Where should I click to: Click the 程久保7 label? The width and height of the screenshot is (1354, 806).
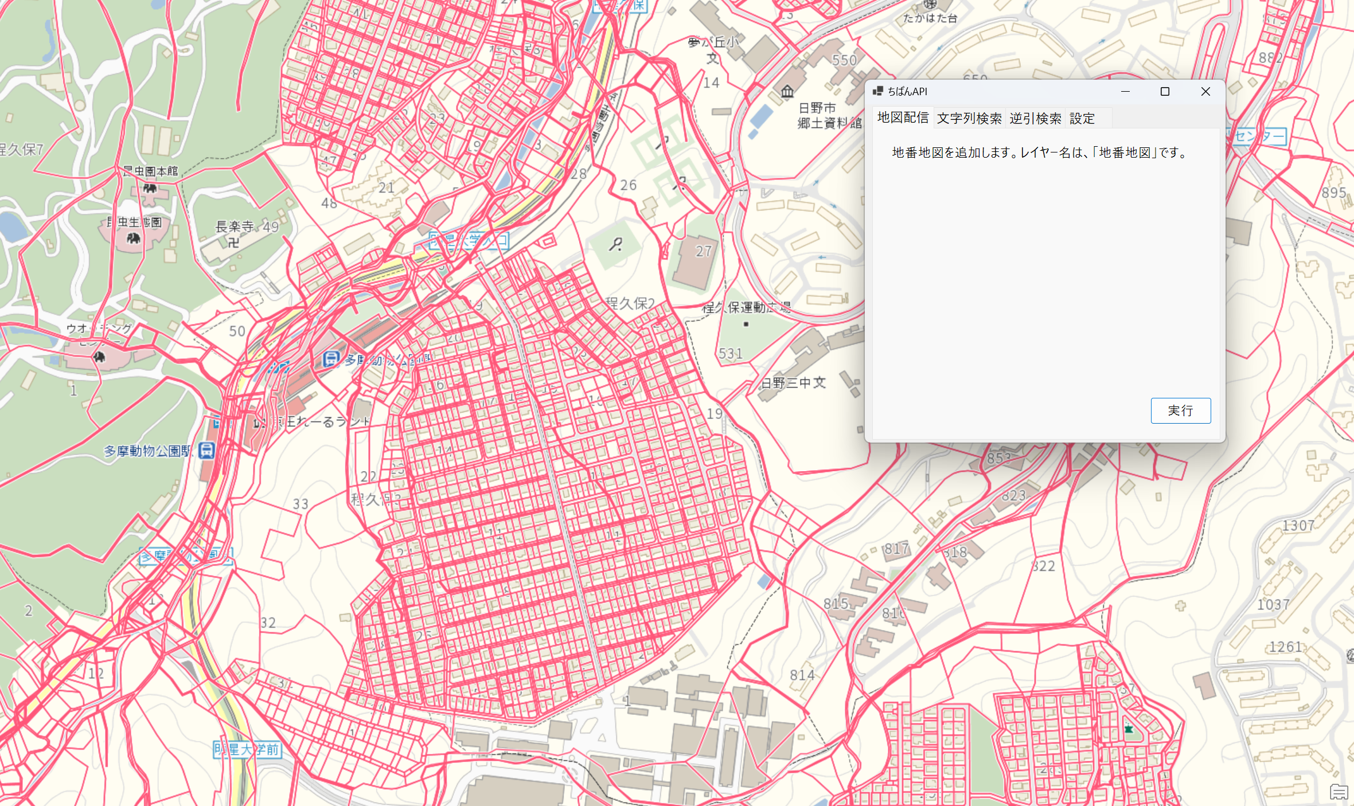pyautogui.click(x=22, y=150)
